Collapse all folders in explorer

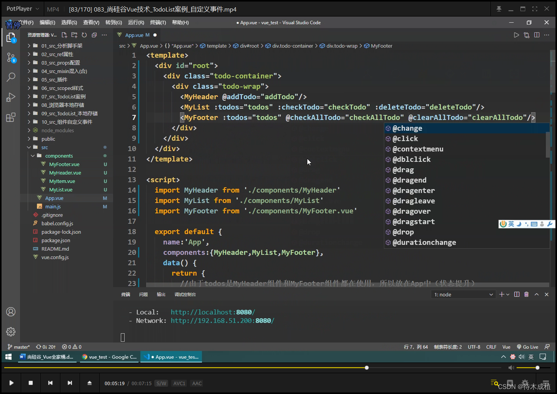coord(94,35)
